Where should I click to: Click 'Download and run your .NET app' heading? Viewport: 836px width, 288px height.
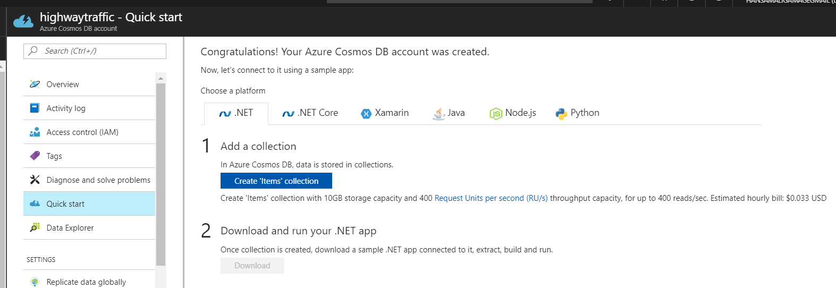point(299,231)
